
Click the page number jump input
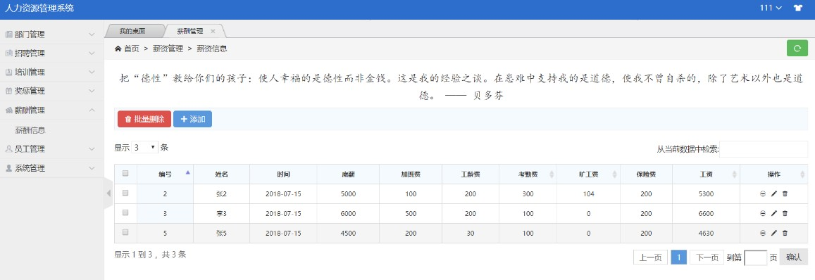(756, 257)
